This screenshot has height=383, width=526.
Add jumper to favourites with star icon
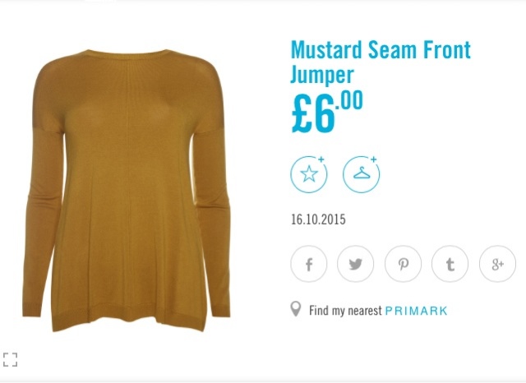tap(309, 174)
